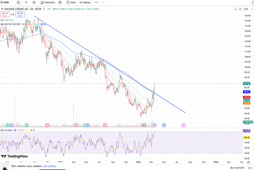Viewport: 254px width, 170px height.
Task: Click the red EMA value 76.56
Action: pyautogui.click(x=24, y=24)
